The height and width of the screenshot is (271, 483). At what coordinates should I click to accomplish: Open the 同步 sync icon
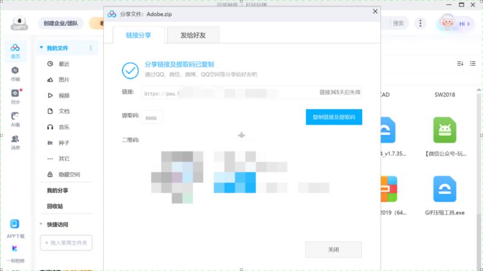[15, 96]
